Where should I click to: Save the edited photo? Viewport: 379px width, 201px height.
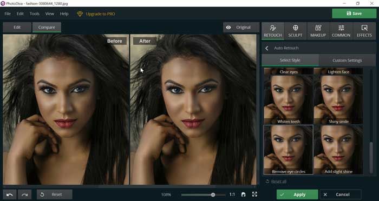(x=354, y=14)
